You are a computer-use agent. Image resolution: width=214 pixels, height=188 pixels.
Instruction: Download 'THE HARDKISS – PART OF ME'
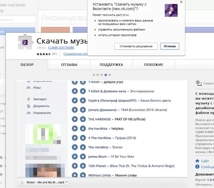coord(83,119)
